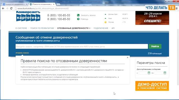Click the Коммерсантъ Картотека logo
Screen dimensions: 179x100
28,16
